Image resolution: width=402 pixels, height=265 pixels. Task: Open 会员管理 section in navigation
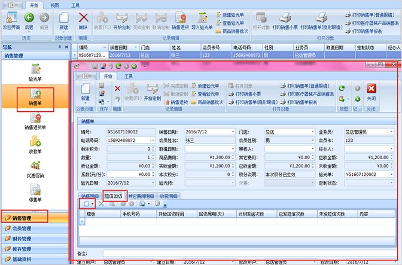point(35,229)
